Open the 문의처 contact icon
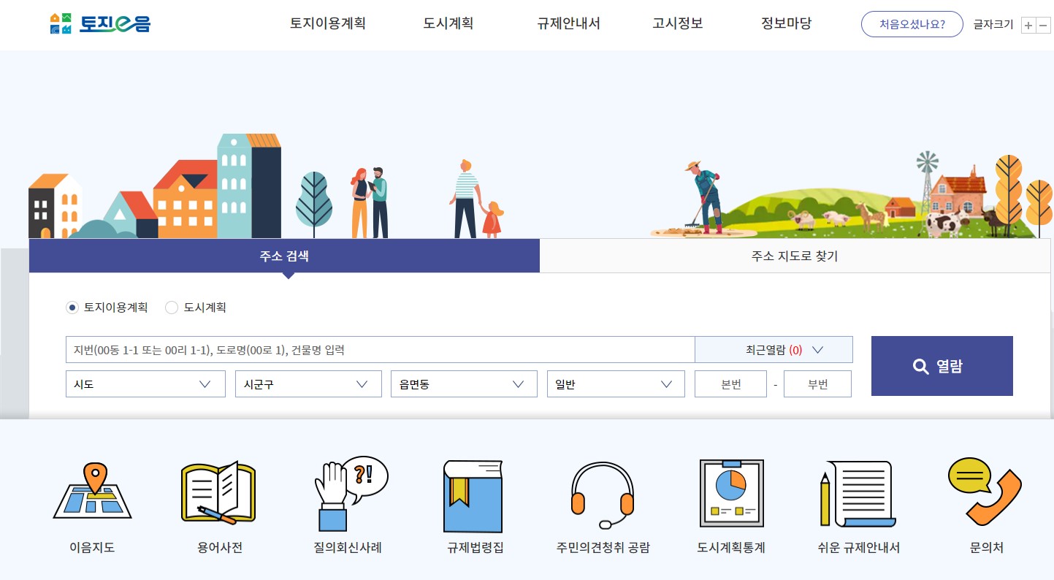The height and width of the screenshot is (580, 1054). (985, 504)
